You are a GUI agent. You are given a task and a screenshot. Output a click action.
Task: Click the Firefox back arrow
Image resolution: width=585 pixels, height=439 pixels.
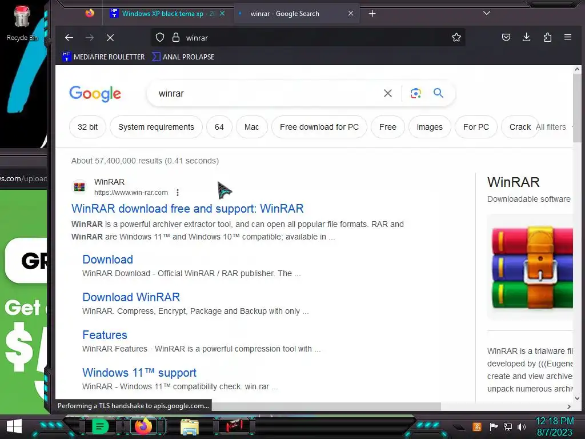[69, 38]
